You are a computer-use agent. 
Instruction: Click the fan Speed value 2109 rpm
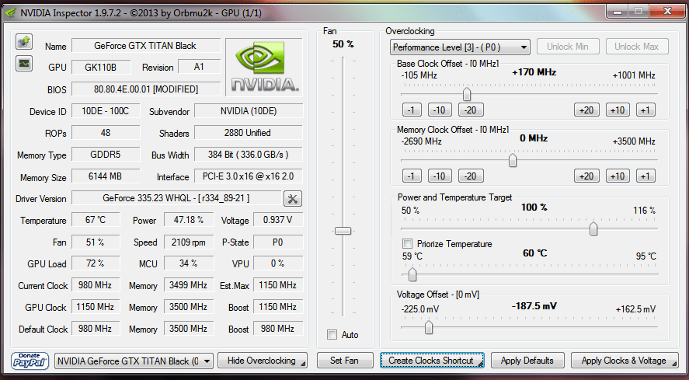(189, 242)
